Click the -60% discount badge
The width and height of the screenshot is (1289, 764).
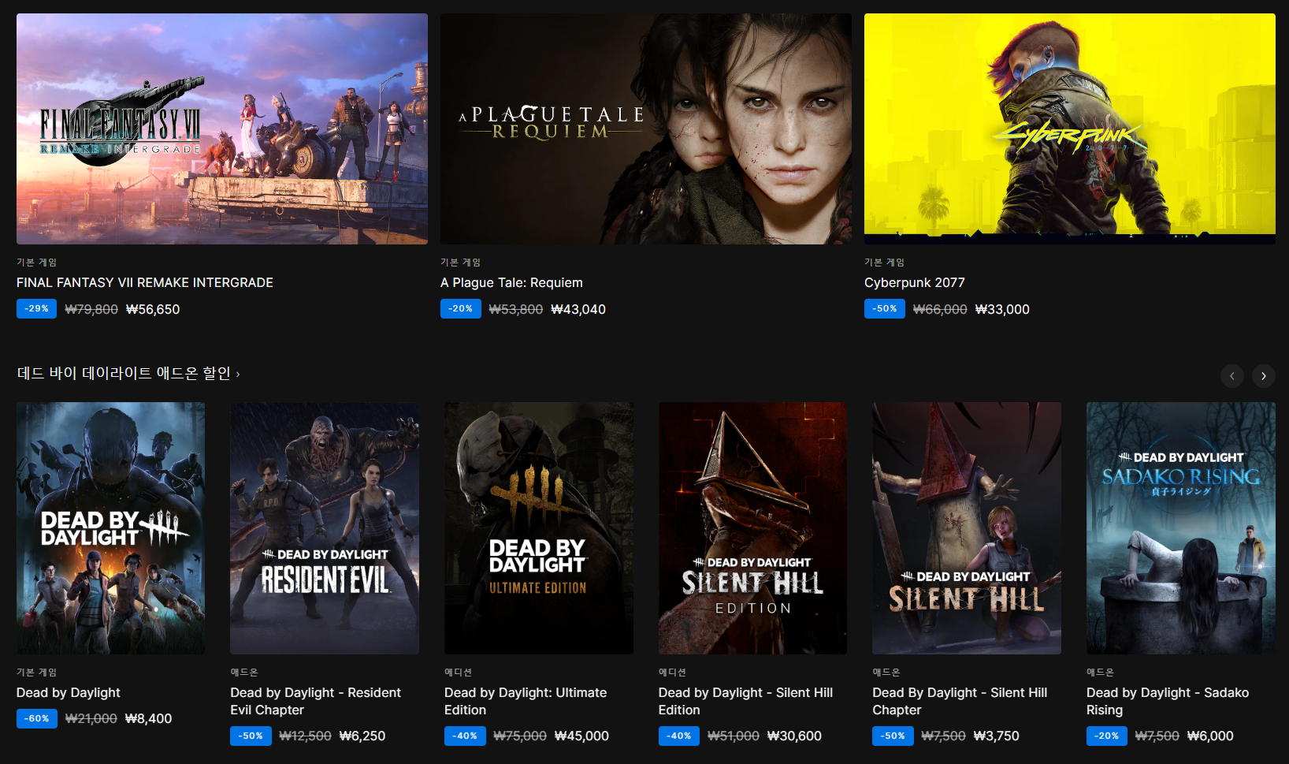(37, 718)
